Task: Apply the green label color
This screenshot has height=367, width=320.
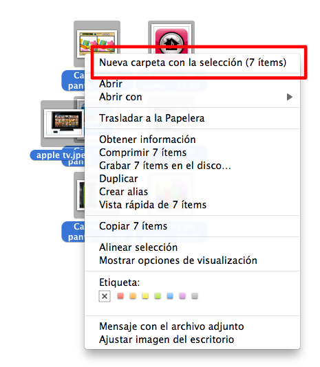Action: click(x=158, y=296)
